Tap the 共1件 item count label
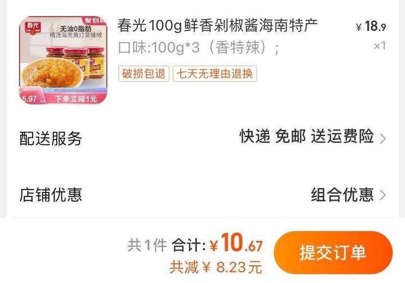The image size is (405, 283). tap(147, 245)
